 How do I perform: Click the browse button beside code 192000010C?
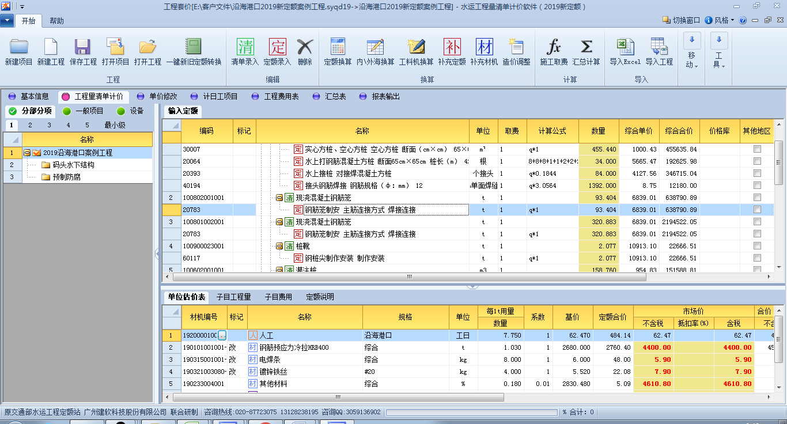click(x=222, y=335)
